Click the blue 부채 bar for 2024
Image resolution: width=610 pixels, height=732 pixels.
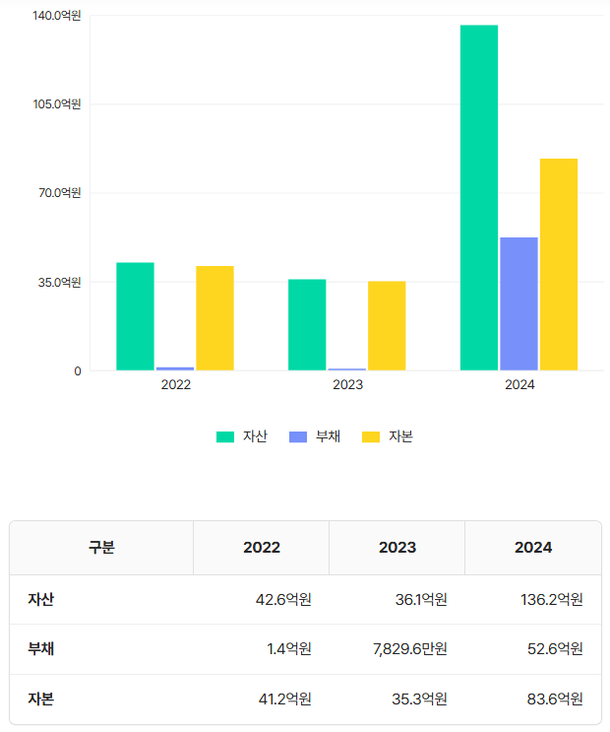tap(518, 303)
